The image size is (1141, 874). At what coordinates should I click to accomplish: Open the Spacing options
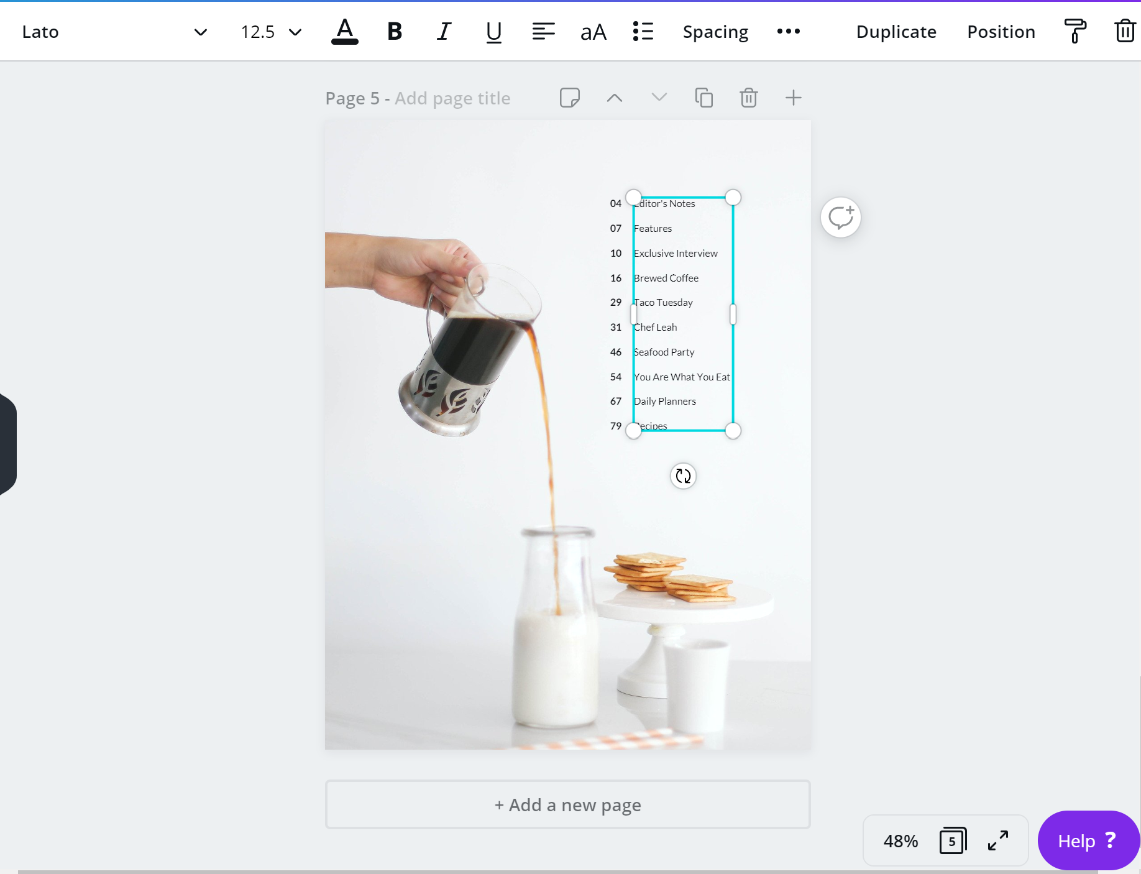(x=715, y=31)
